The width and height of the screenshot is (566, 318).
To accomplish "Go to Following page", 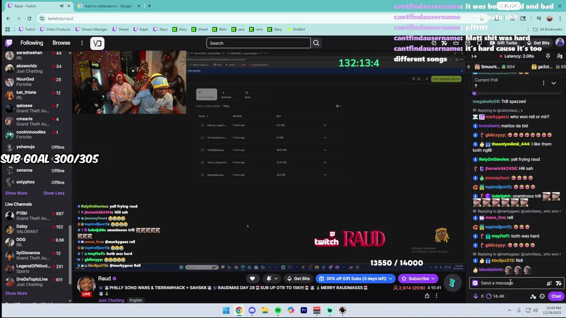I will click(x=32, y=43).
